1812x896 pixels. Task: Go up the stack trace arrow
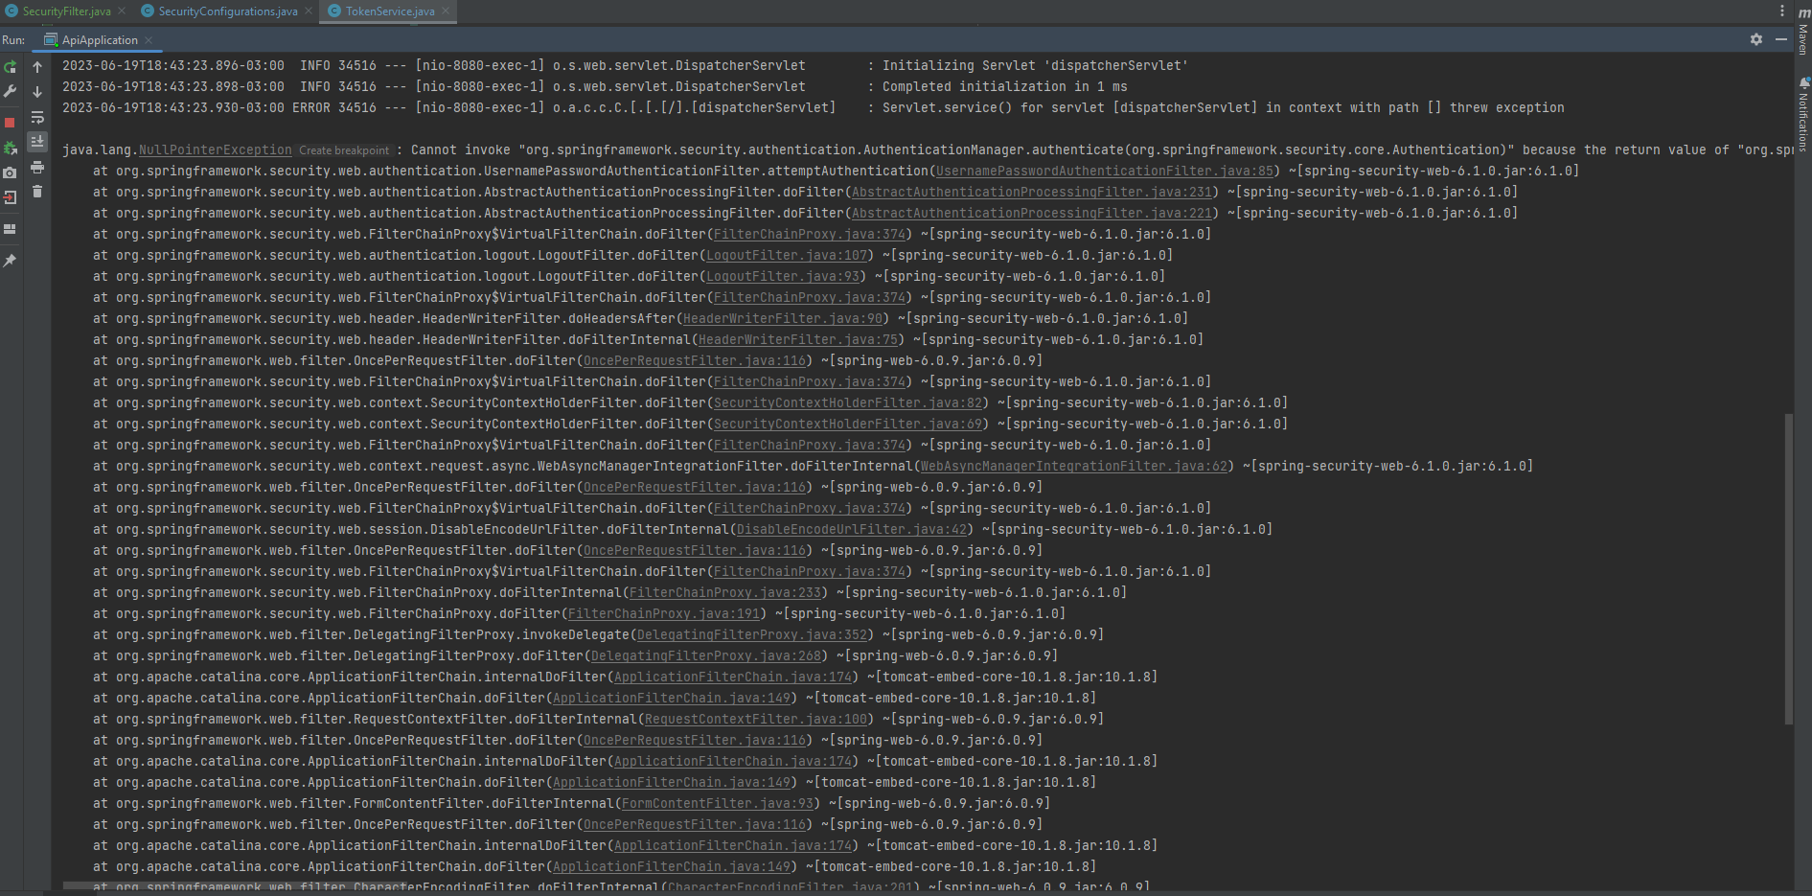(37, 67)
